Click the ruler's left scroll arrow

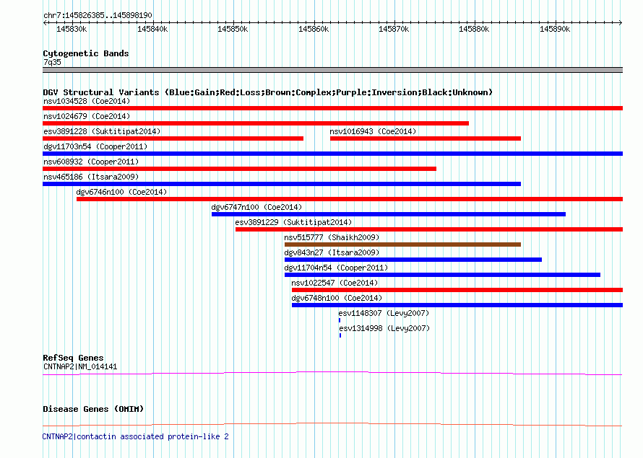(x=45, y=23)
